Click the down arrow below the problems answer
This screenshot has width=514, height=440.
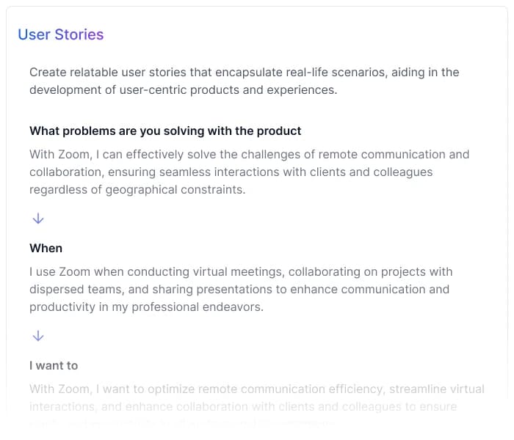coord(38,219)
